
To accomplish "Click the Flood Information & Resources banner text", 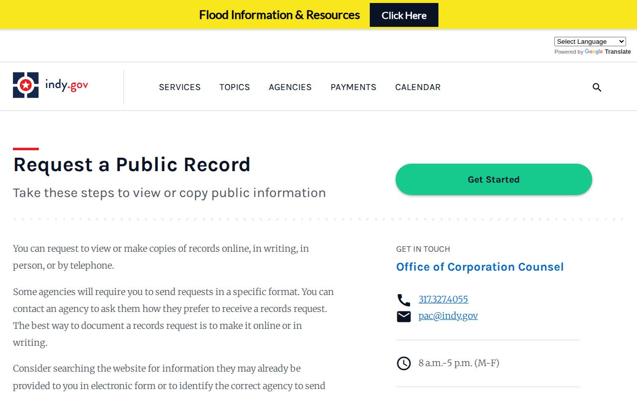I will click(x=279, y=15).
